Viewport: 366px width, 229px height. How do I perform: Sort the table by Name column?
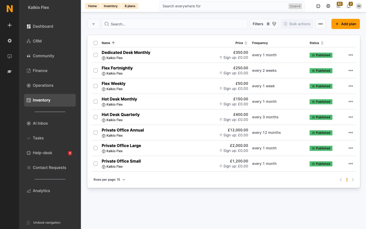coord(108,43)
